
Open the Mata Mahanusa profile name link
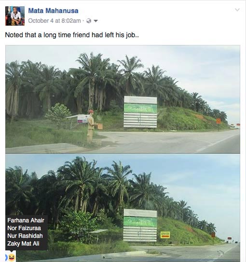tap(53, 11)
